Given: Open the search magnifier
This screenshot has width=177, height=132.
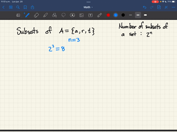Looking at the screenshot, I should 18,7.
